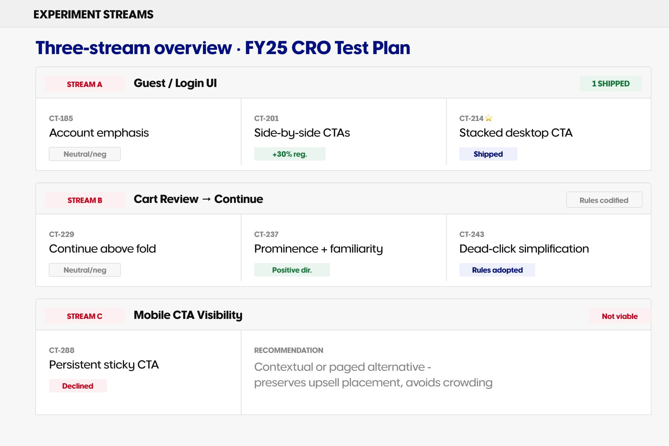Select the +30% reg. result tag
This screenshot has height=446, width=669.
point(290,154)
